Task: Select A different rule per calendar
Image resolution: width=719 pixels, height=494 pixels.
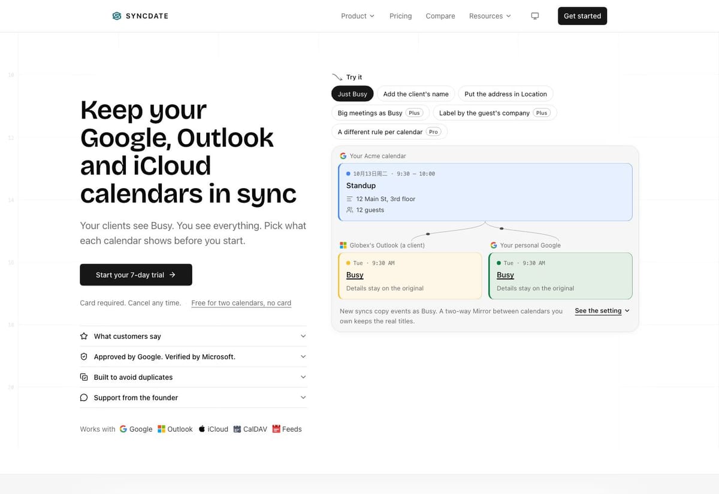Action: [x=389, y=132]
